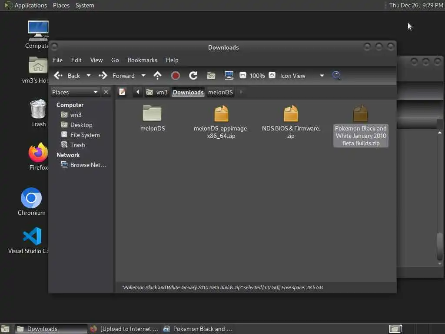This screenshot has width=445, height=334.
Task: Select Downloads path bar button
Action: 188,92
